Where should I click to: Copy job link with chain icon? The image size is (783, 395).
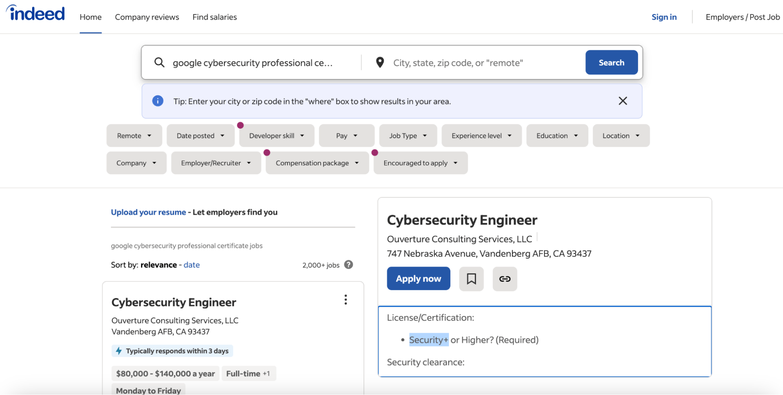click(505, 279)
